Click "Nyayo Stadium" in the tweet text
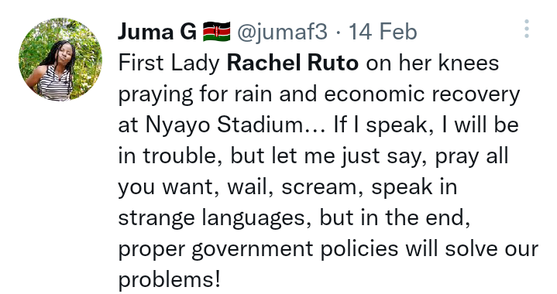 coord(225,125)
